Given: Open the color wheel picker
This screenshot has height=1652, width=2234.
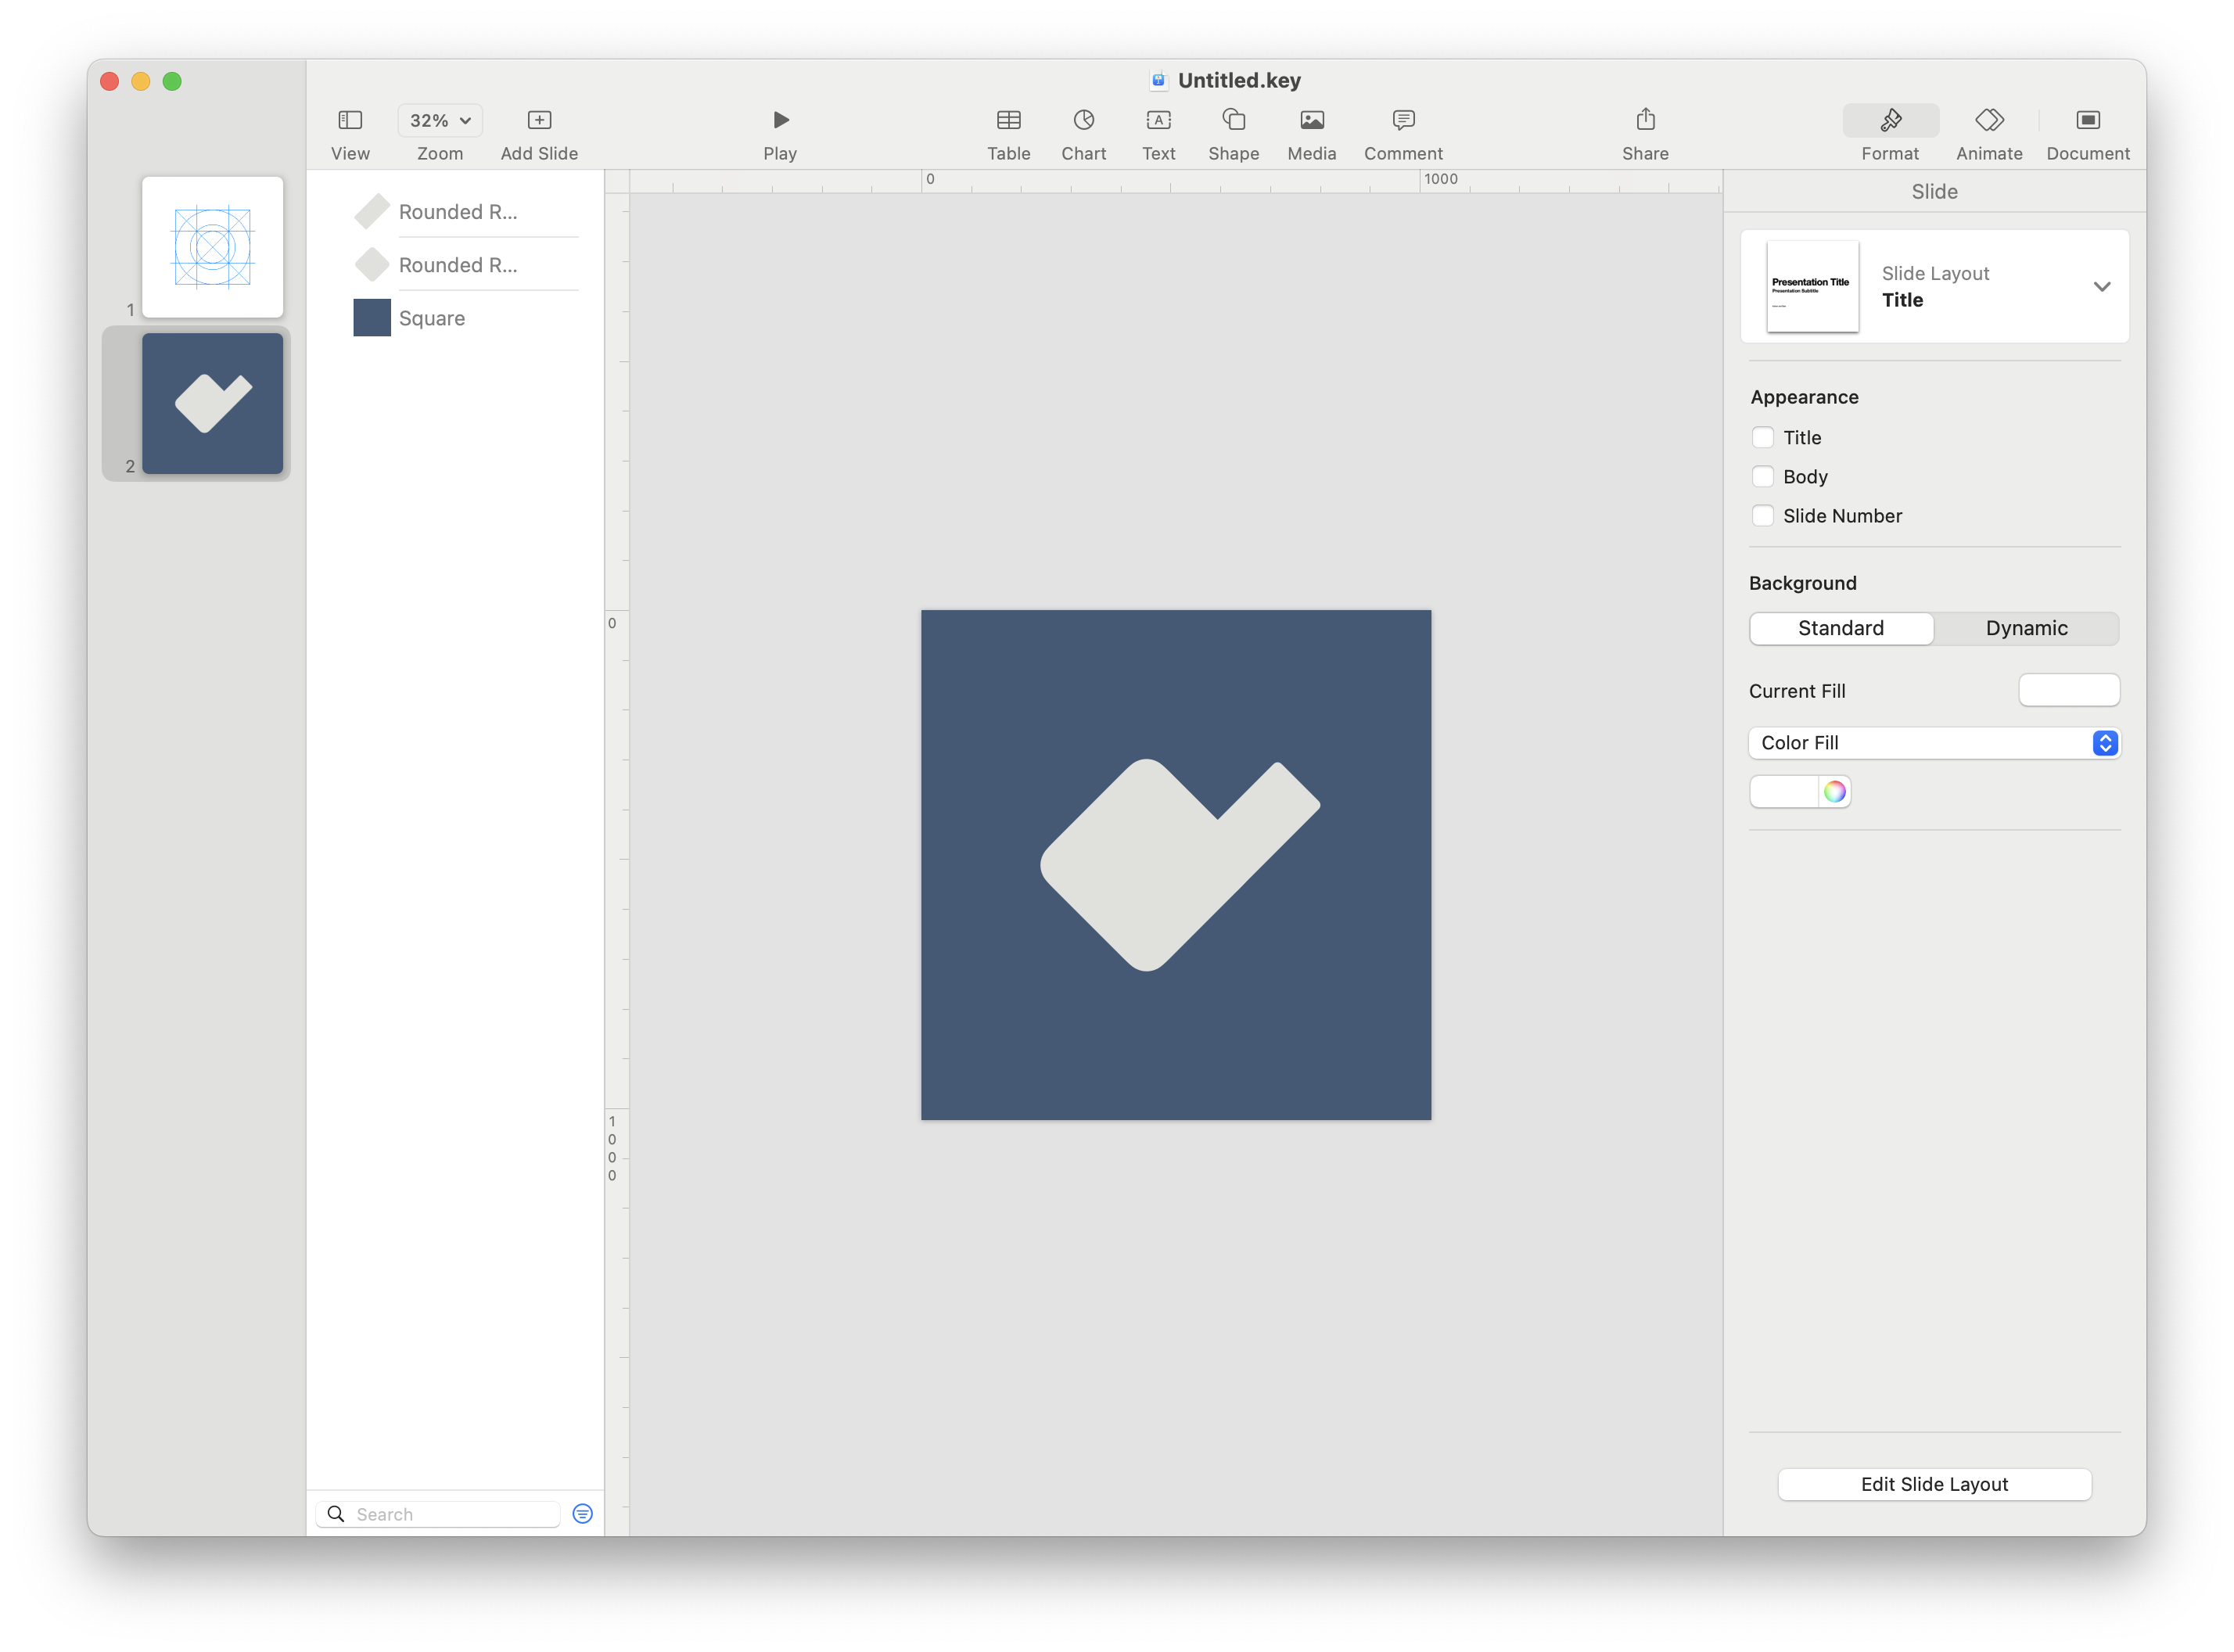Looking at the screenshot, I should click(1834, 791).
